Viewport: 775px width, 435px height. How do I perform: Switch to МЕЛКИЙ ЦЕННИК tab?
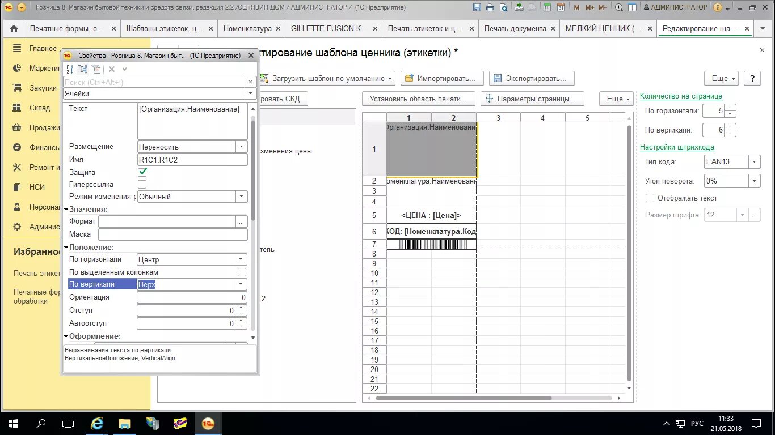click(x=604, y=29)
